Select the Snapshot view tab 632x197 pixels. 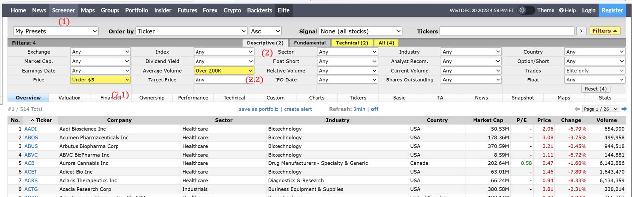(x=523, y=98)
